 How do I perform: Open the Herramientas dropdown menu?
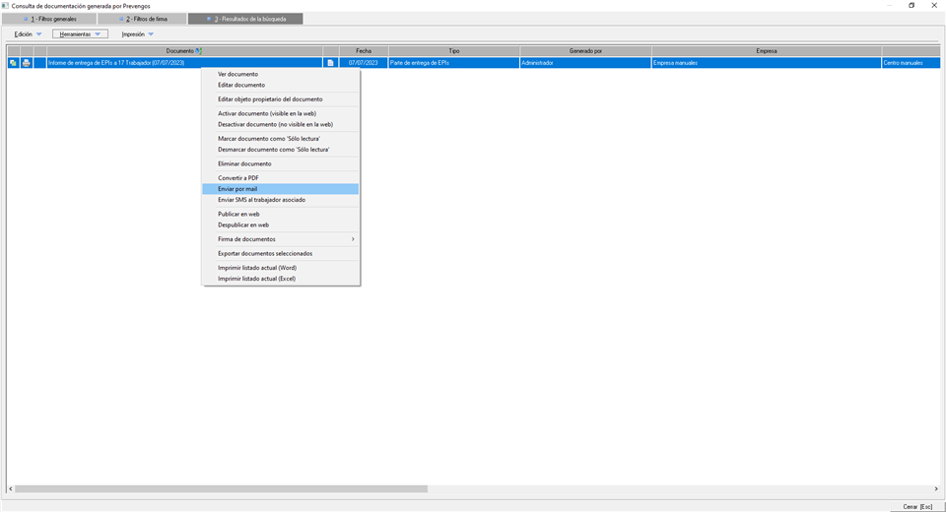click(80, 34)
